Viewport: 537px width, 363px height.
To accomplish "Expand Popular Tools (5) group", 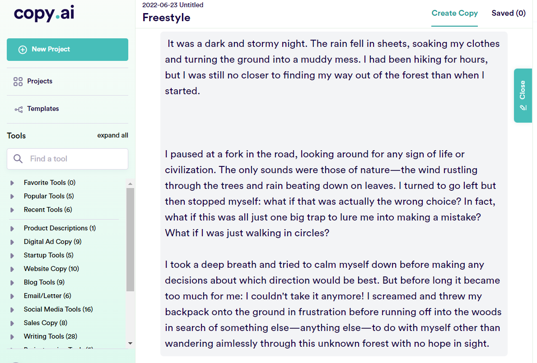I will pyautogui.click(x=12, y=196).
